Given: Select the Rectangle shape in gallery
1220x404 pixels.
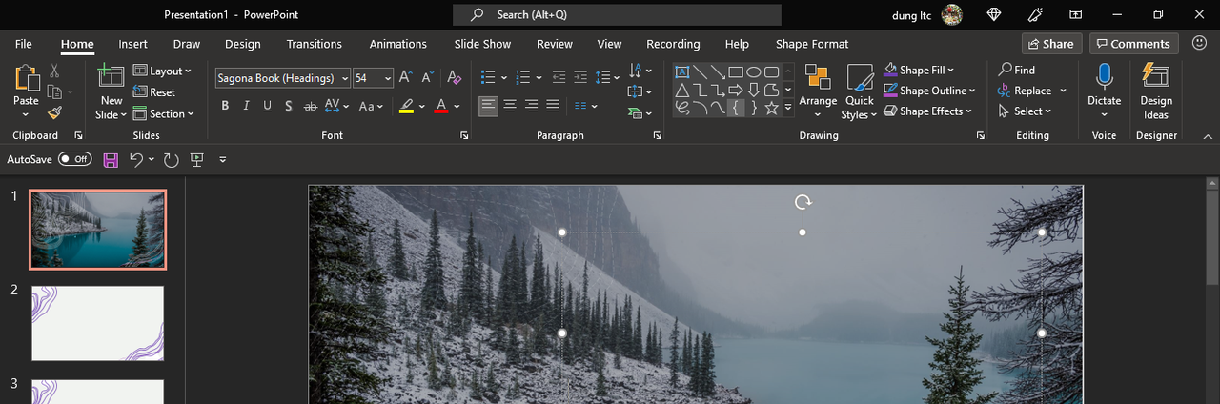Looking at the screenshot, I should 736,71.
